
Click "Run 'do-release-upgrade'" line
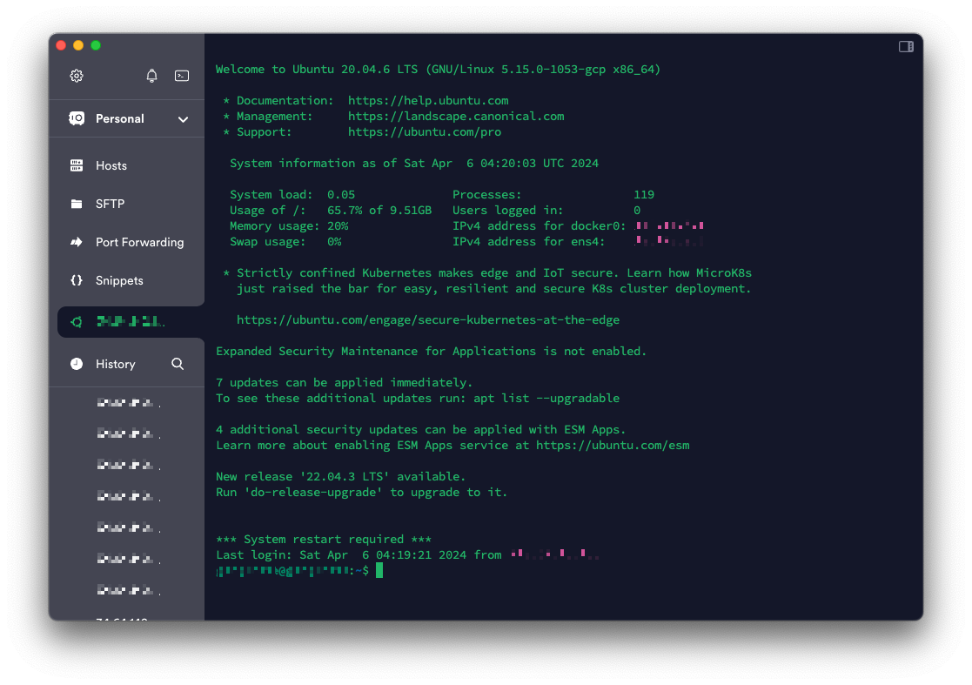pos(361,493)
